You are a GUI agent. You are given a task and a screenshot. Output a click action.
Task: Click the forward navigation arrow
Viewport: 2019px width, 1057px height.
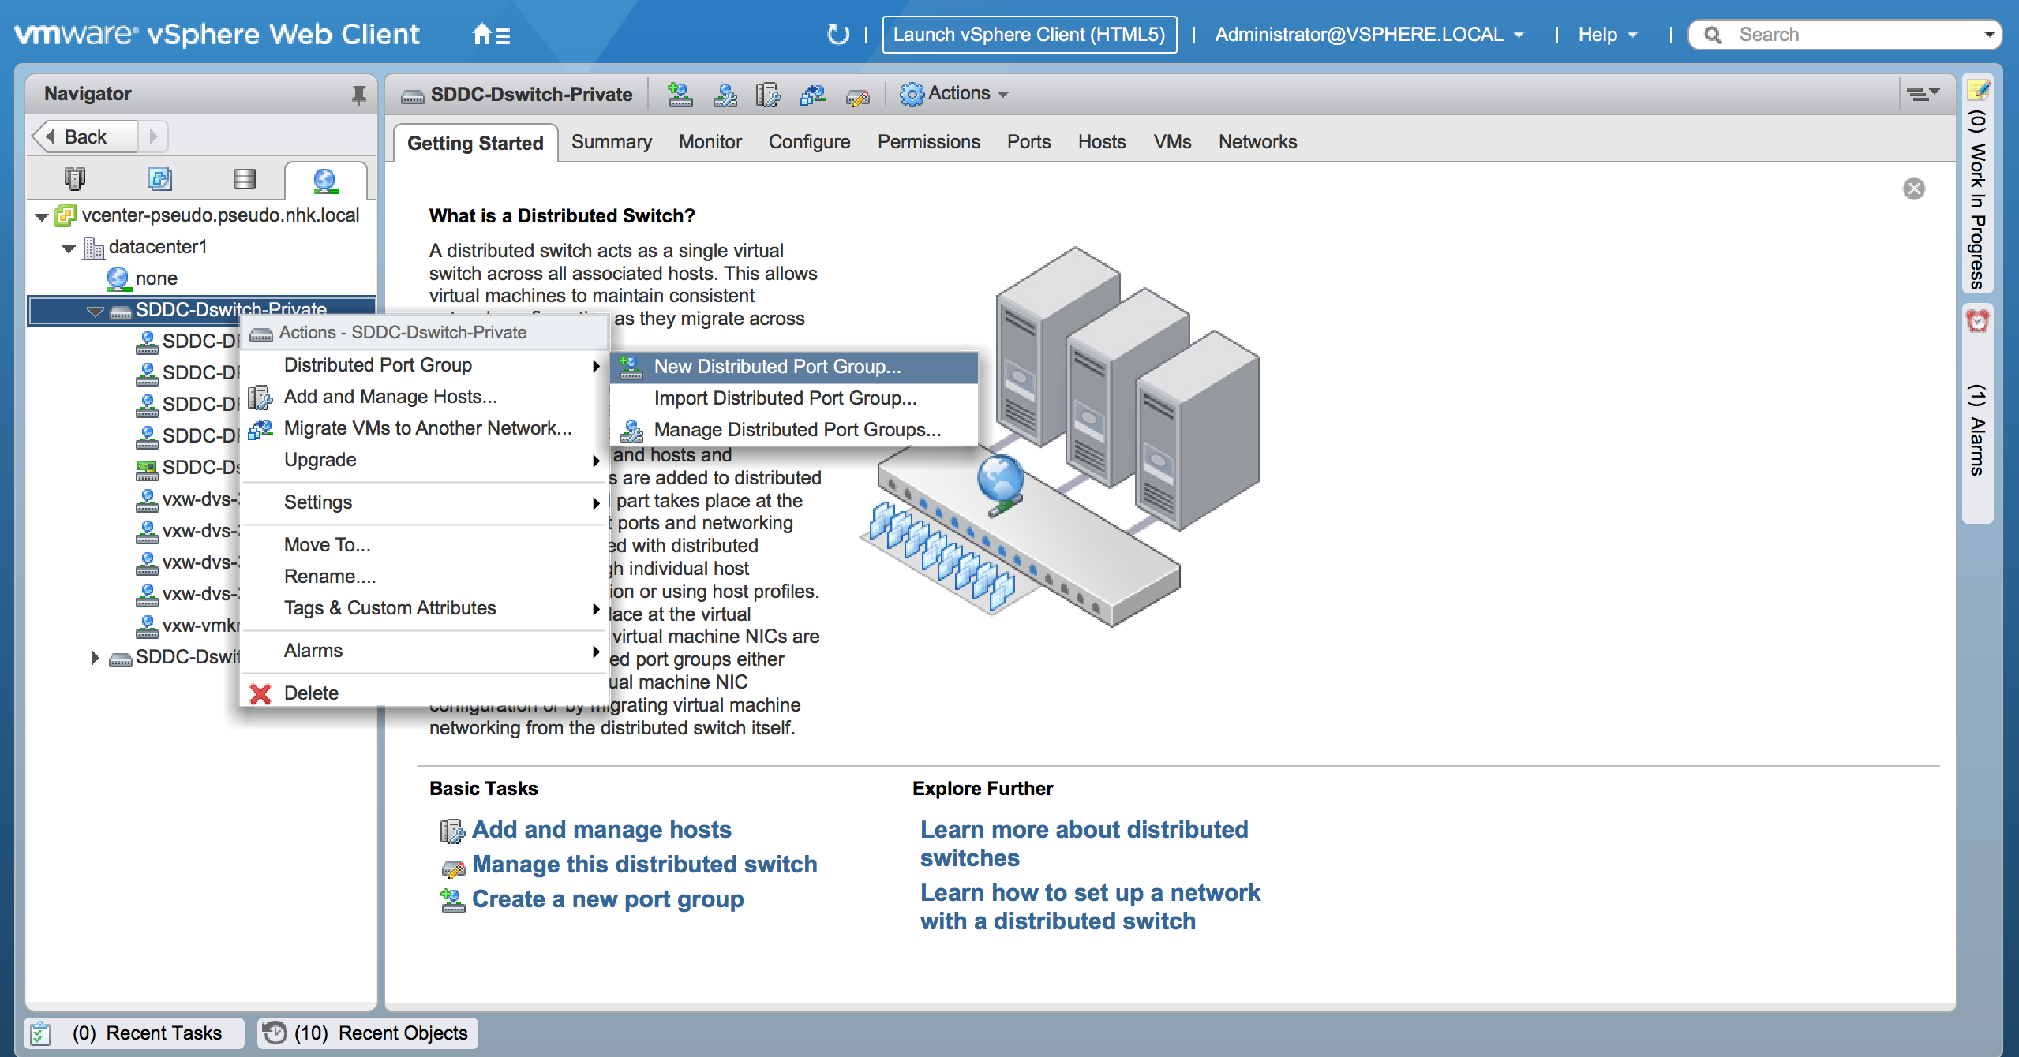pyautogui.click(x=154, y=136)
